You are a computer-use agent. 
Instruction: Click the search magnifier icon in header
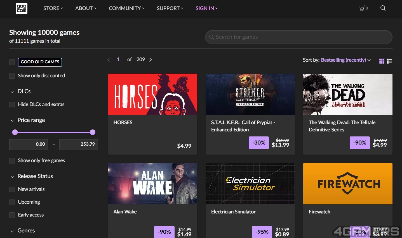click(x=383, y=8)
